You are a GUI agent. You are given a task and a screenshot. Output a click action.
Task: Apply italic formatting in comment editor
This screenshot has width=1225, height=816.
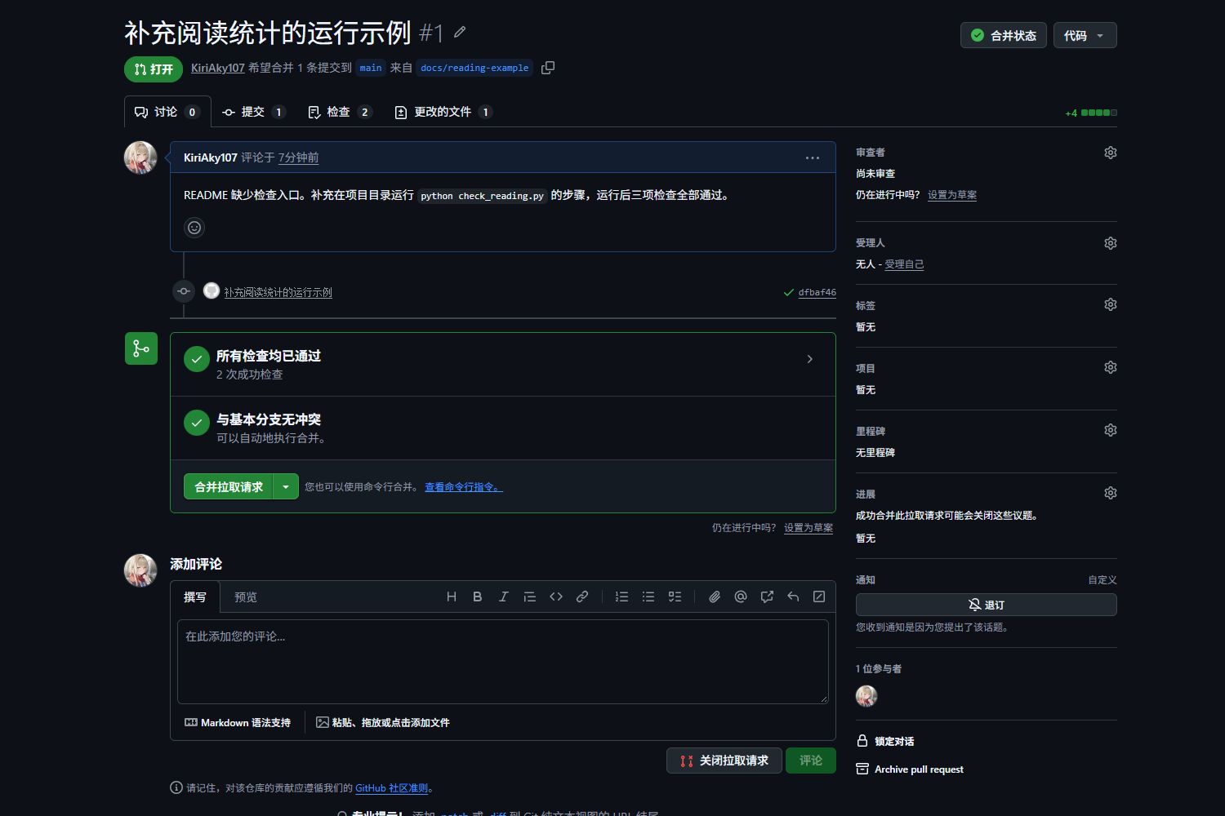tap(504, 596)
